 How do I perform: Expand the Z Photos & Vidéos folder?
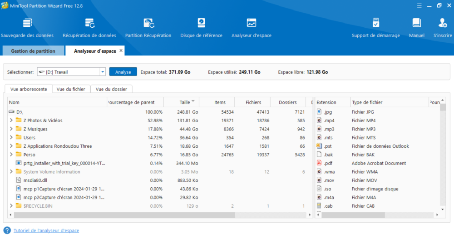click(11, 120)
